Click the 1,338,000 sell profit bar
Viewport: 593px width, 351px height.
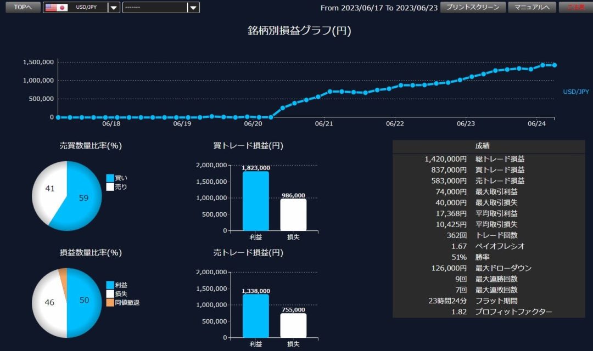(x=256, y=316)
